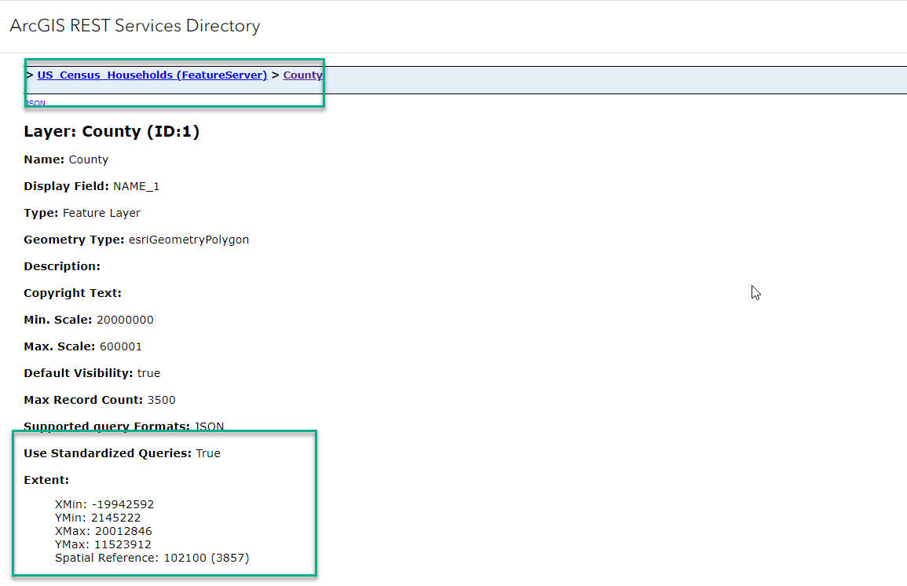Open the JSON format link

[x=35, y=103]
